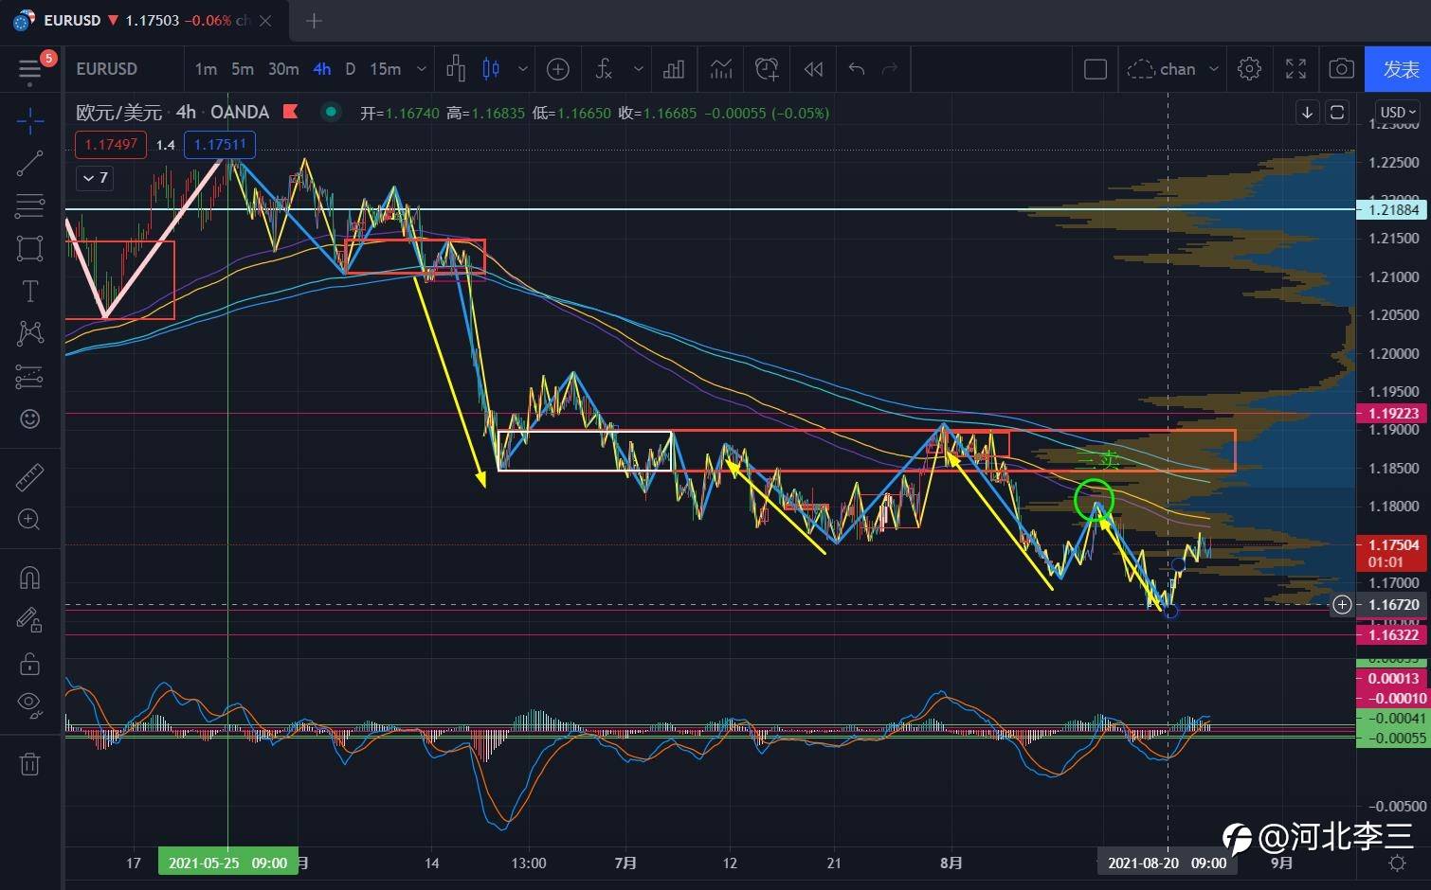Image resolution: width=1431 pixels, height=890 pixels.
Task: Switch to the 30m timeframe
Action: pyautogui.click(x=282, y=69)
